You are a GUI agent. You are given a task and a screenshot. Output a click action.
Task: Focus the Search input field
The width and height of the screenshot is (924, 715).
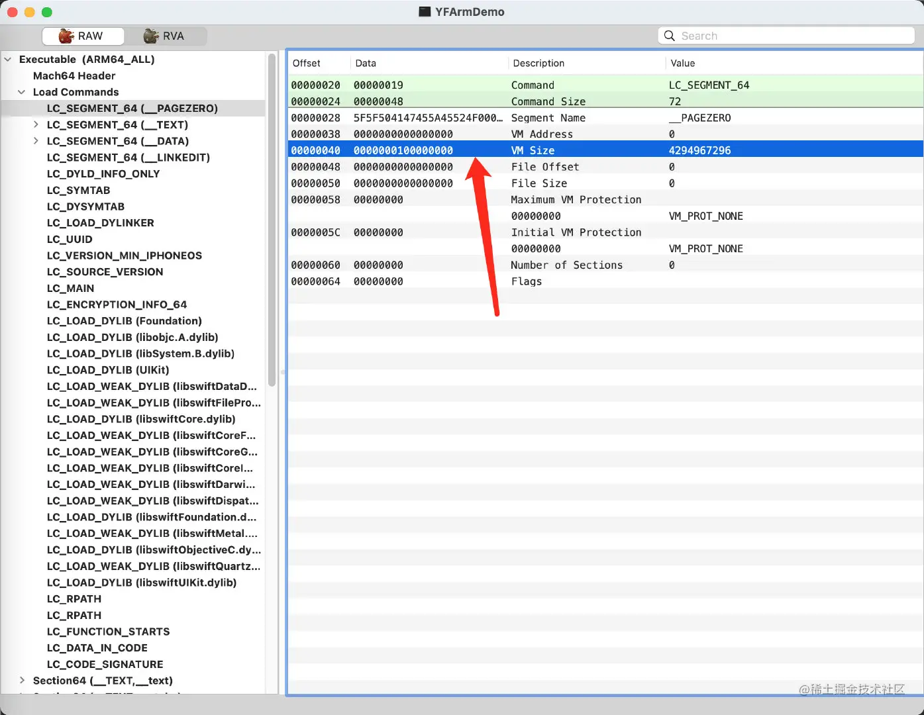[x=786, y=36]
